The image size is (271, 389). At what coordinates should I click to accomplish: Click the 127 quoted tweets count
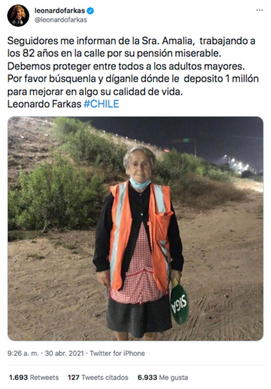click(74, 377)
